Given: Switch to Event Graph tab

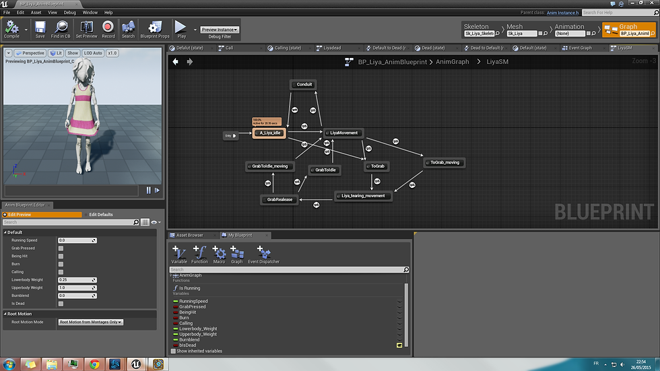Looking at the screenshot, I should click(x=580, y=48).
